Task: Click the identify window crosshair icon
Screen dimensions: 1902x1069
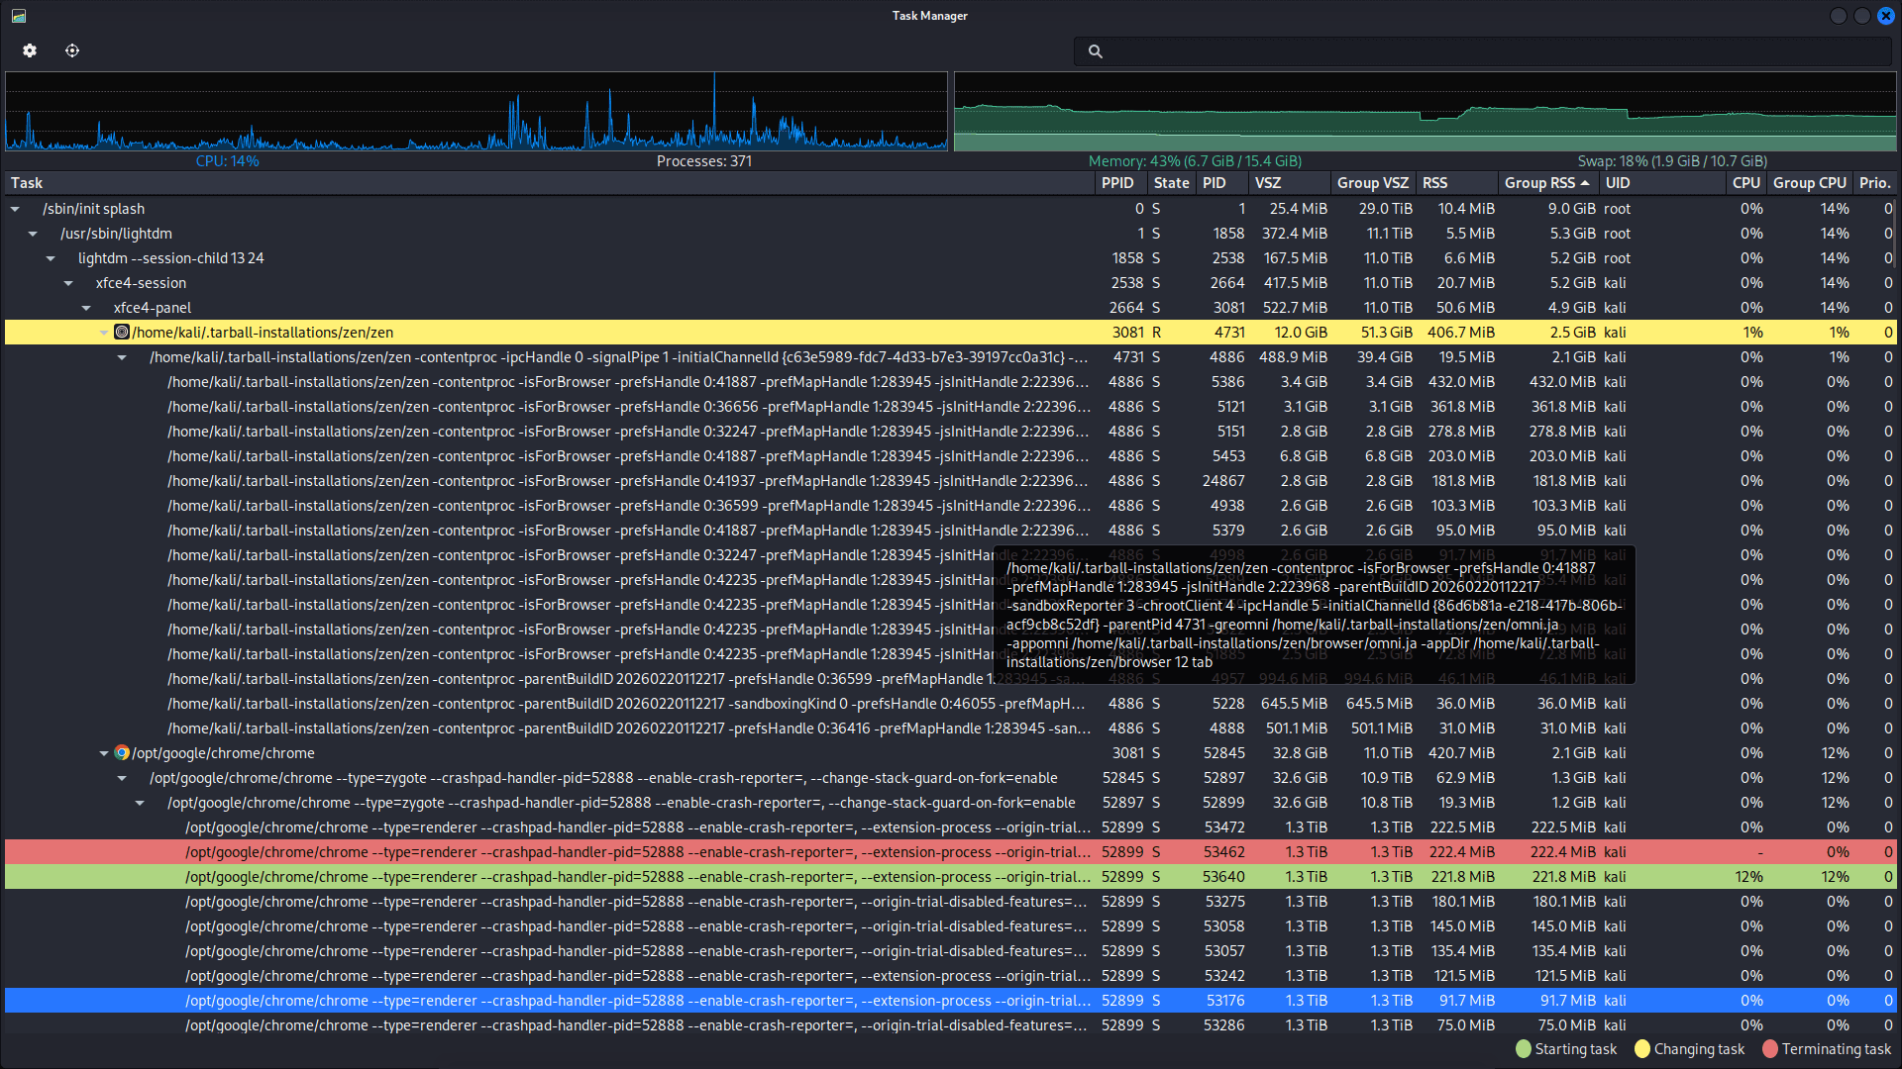Action: click(x=72, y=50)
